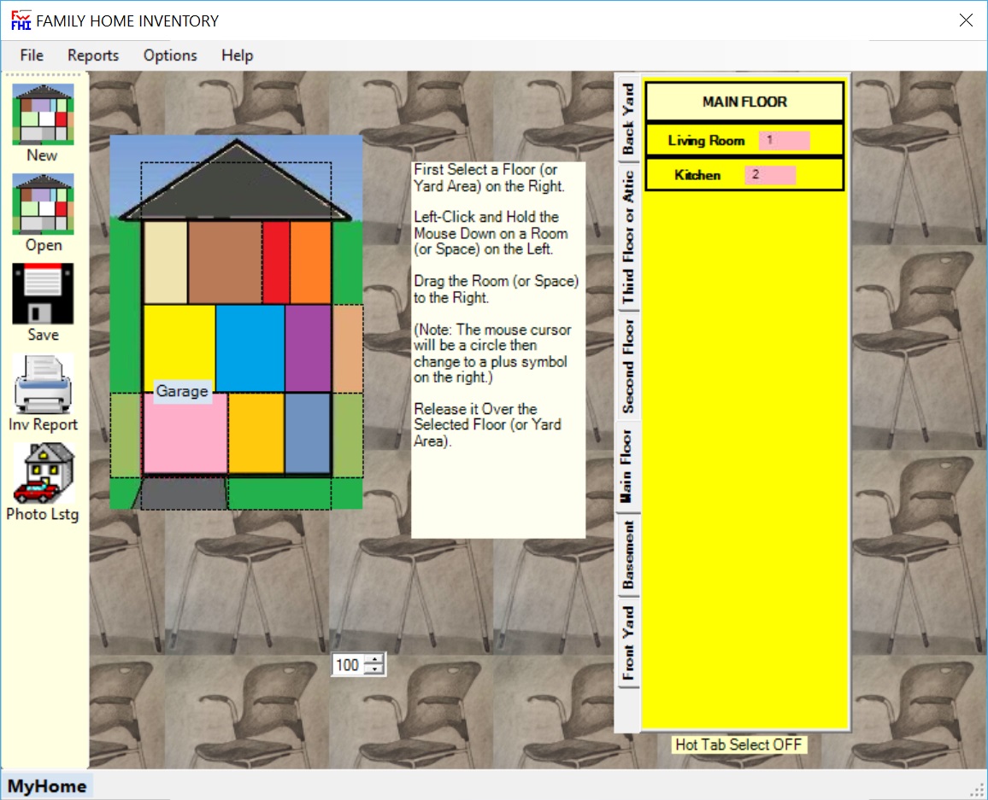988x800 pixels.
Task: Close the Family Home Inventory window
Action: [x=966, y=20]
